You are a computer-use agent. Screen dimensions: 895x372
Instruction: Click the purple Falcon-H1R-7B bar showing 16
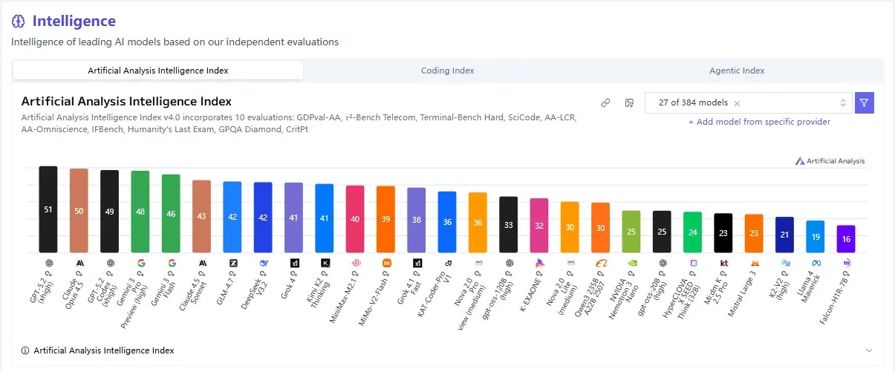(846, 239)
